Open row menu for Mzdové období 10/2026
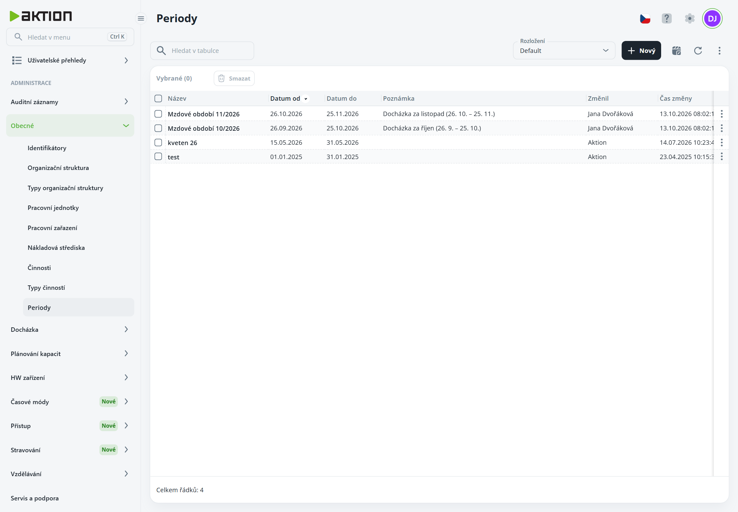Screen dimensions: 738x512 722,128
